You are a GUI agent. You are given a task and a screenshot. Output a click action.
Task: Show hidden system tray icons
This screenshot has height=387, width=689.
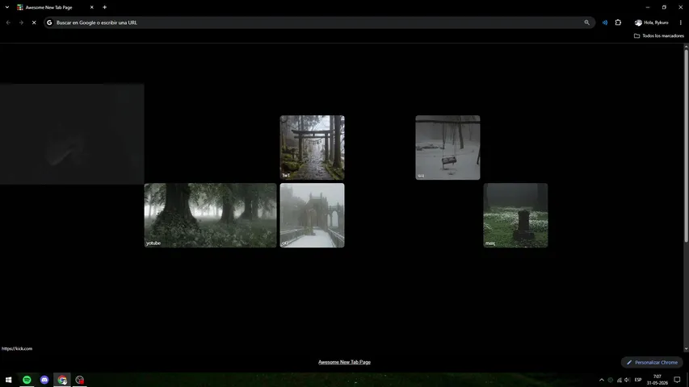click(602, 380)
